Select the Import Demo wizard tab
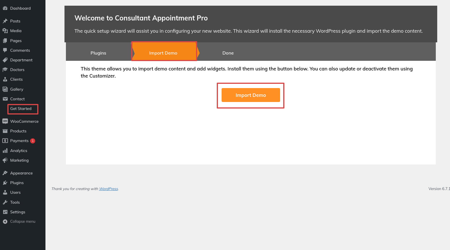Viewport: 450px width, 250px height. pos(163,53)
